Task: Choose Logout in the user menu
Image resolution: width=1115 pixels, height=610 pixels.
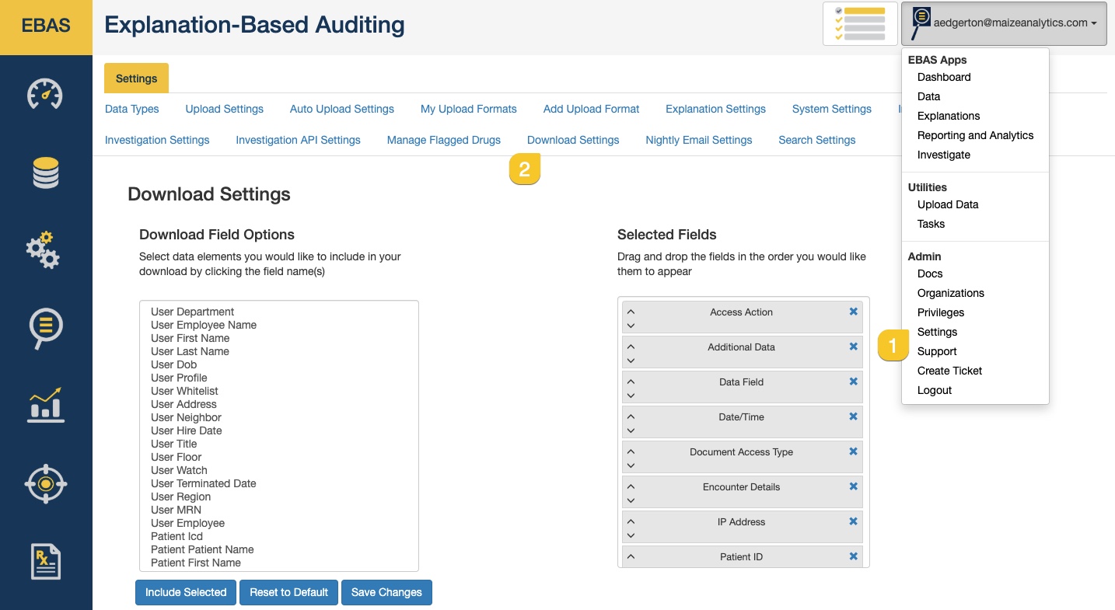Action: point(934,390)
